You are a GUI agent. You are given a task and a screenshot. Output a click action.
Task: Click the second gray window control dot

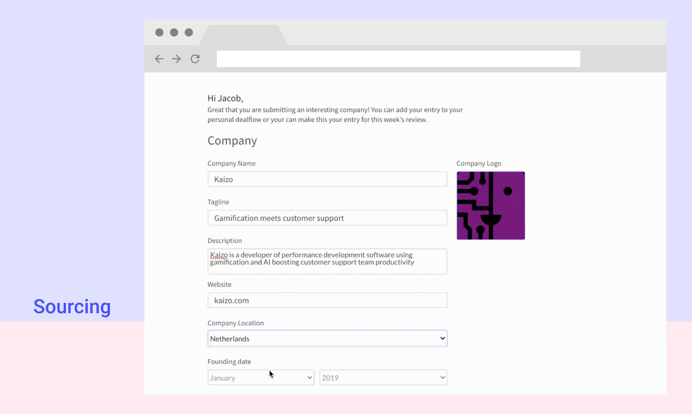pos(174,33)
